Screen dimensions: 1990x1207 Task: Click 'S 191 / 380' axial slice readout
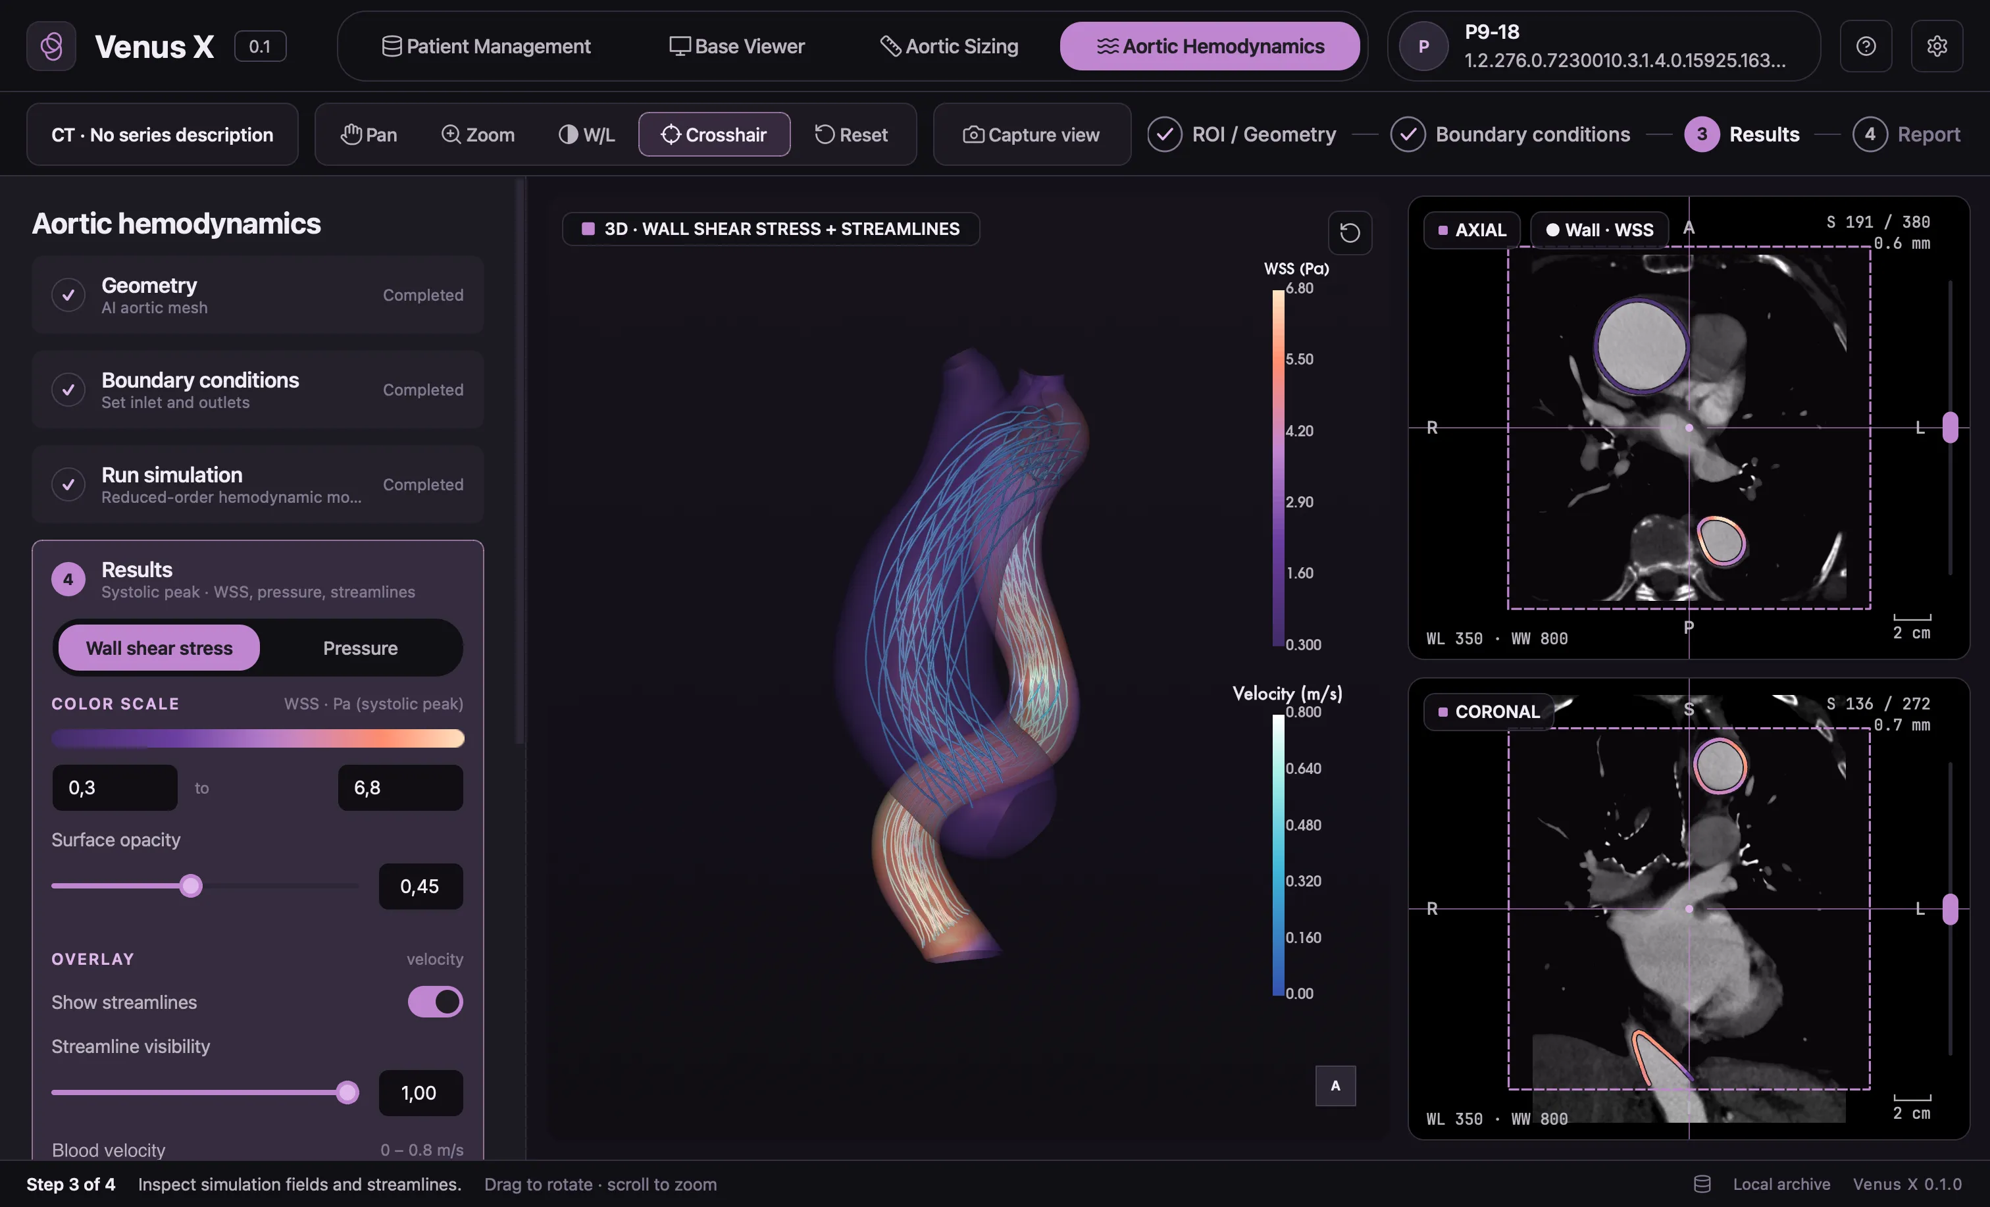(x=1877, y=221)
